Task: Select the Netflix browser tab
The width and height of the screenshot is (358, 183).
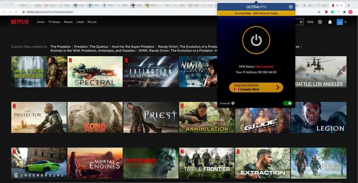Action: tap(337, 5)
